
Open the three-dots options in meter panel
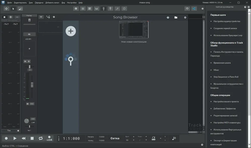tap(17, 17)
